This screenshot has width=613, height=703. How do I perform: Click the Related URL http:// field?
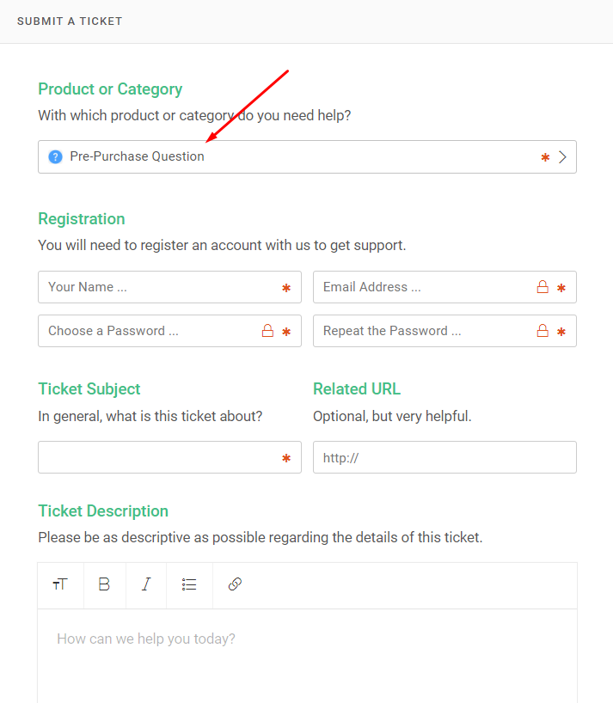point(444,457)
